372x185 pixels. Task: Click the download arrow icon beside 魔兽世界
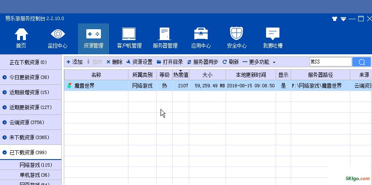click(x=69, y=86)
